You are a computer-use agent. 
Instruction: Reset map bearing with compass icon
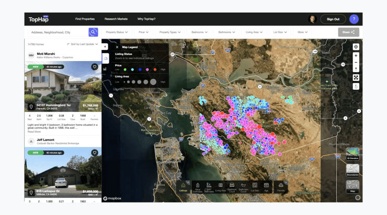(356, 69)
